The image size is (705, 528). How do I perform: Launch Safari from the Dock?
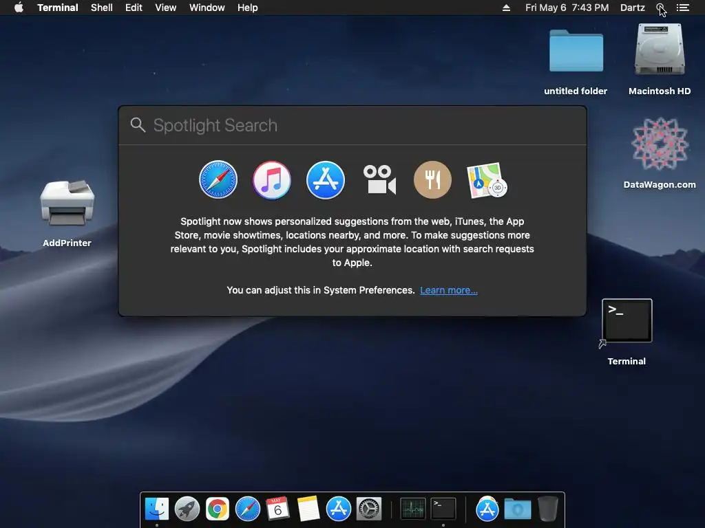(x=248, y=509)
